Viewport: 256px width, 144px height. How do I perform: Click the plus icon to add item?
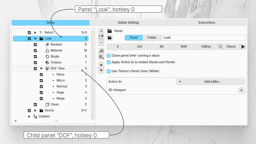(x=101, y=31)
